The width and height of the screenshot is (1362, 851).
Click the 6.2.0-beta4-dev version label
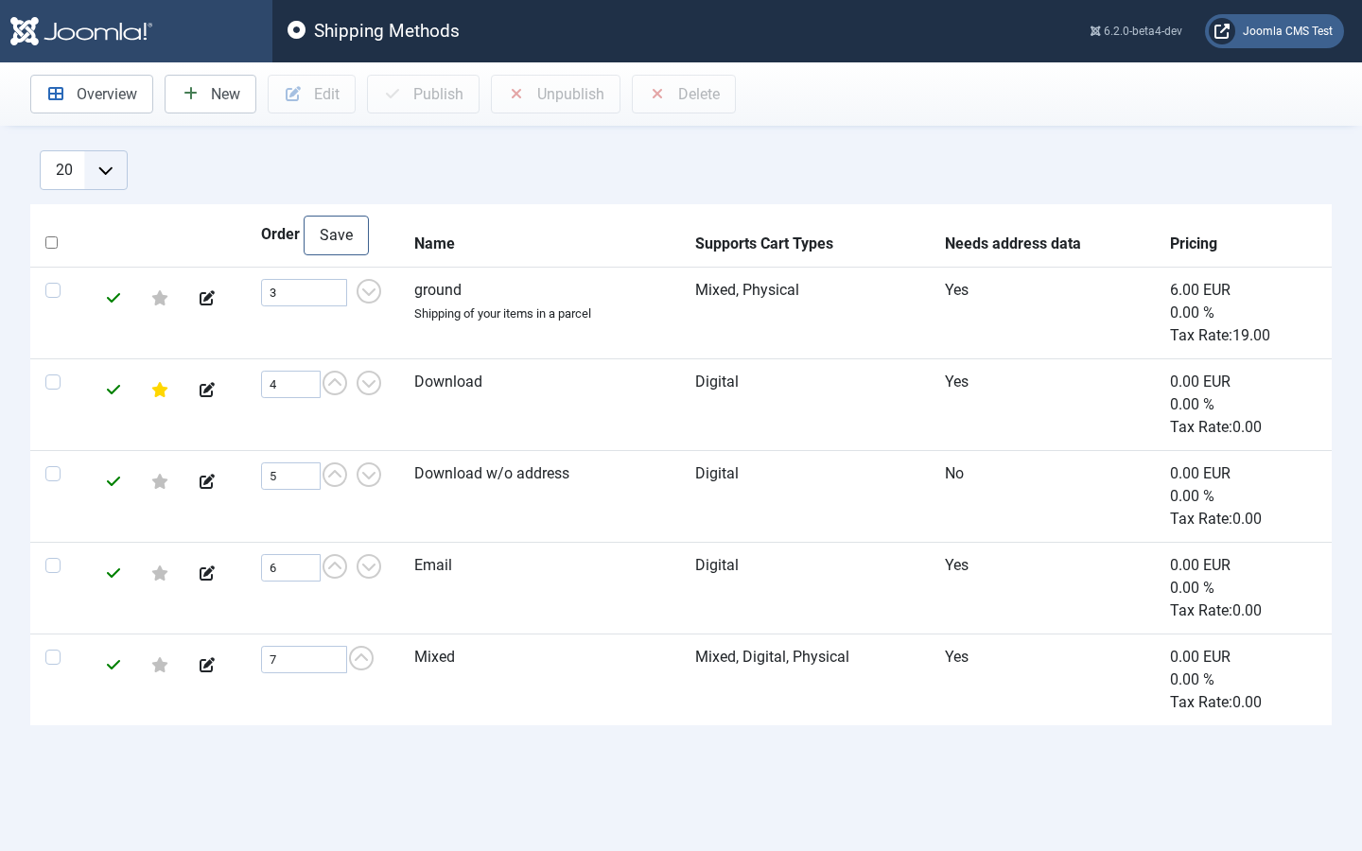(1136, 31)
